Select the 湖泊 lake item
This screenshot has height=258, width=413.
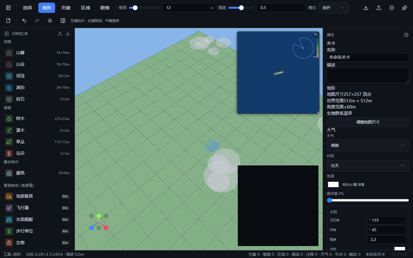point(37,87)
